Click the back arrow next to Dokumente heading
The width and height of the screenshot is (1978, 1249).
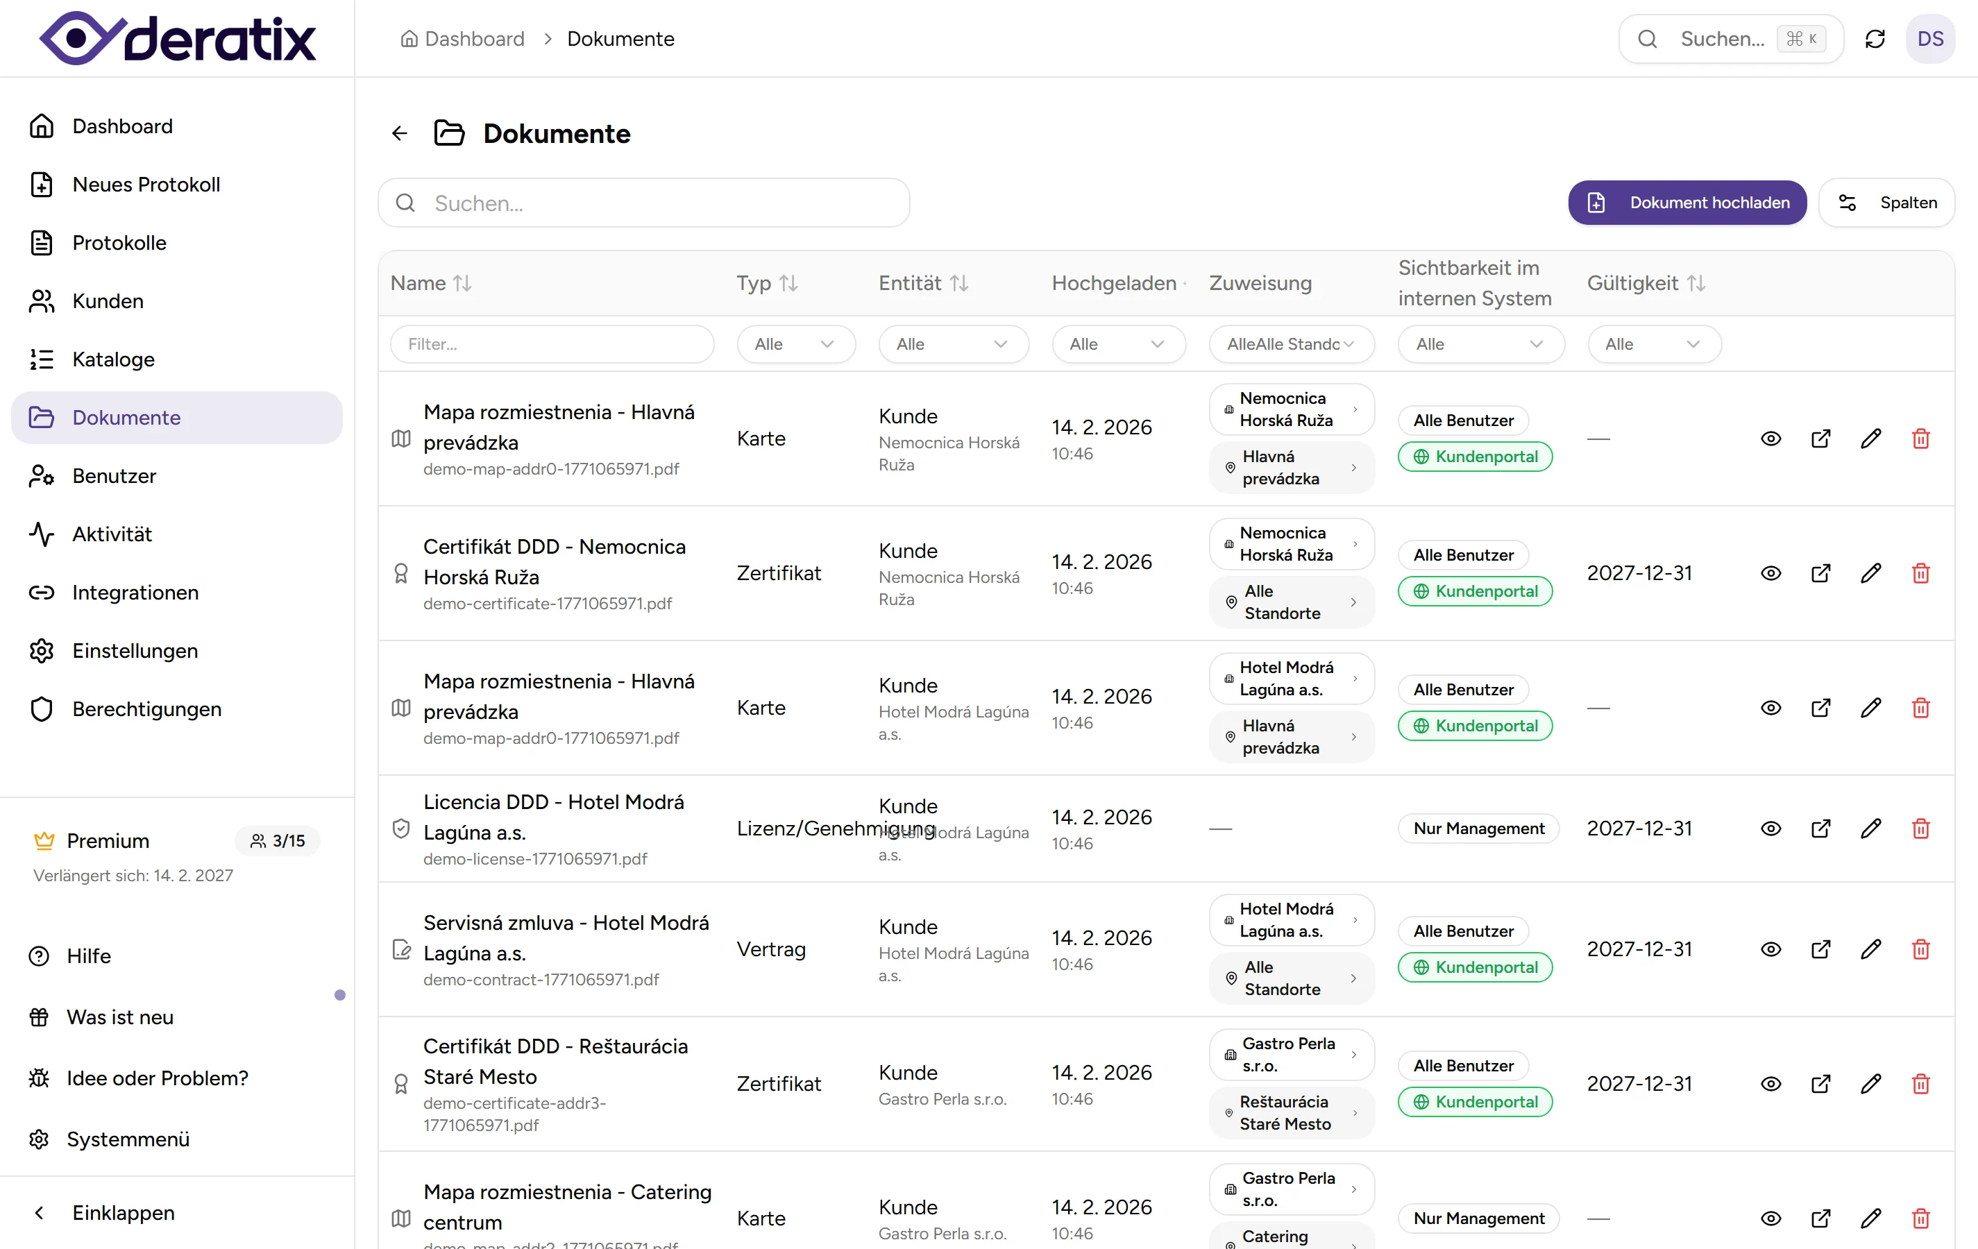click(x=400, y=133)
